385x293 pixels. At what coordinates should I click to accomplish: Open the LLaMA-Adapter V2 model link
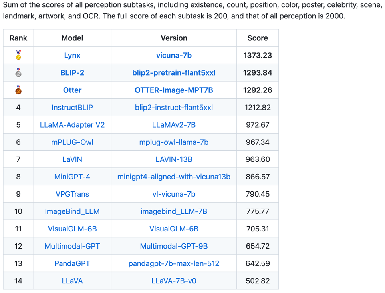[72, 125]
